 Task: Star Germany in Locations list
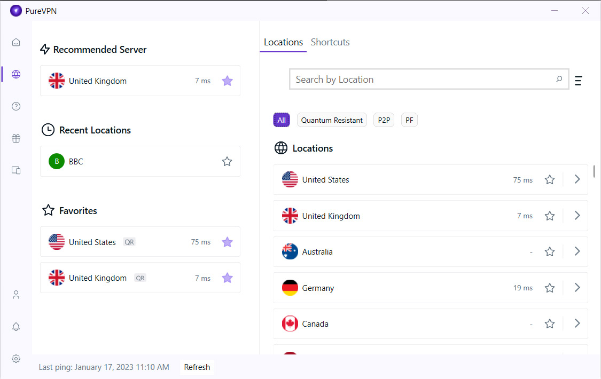pyautogui.click(x=550, y=288)
